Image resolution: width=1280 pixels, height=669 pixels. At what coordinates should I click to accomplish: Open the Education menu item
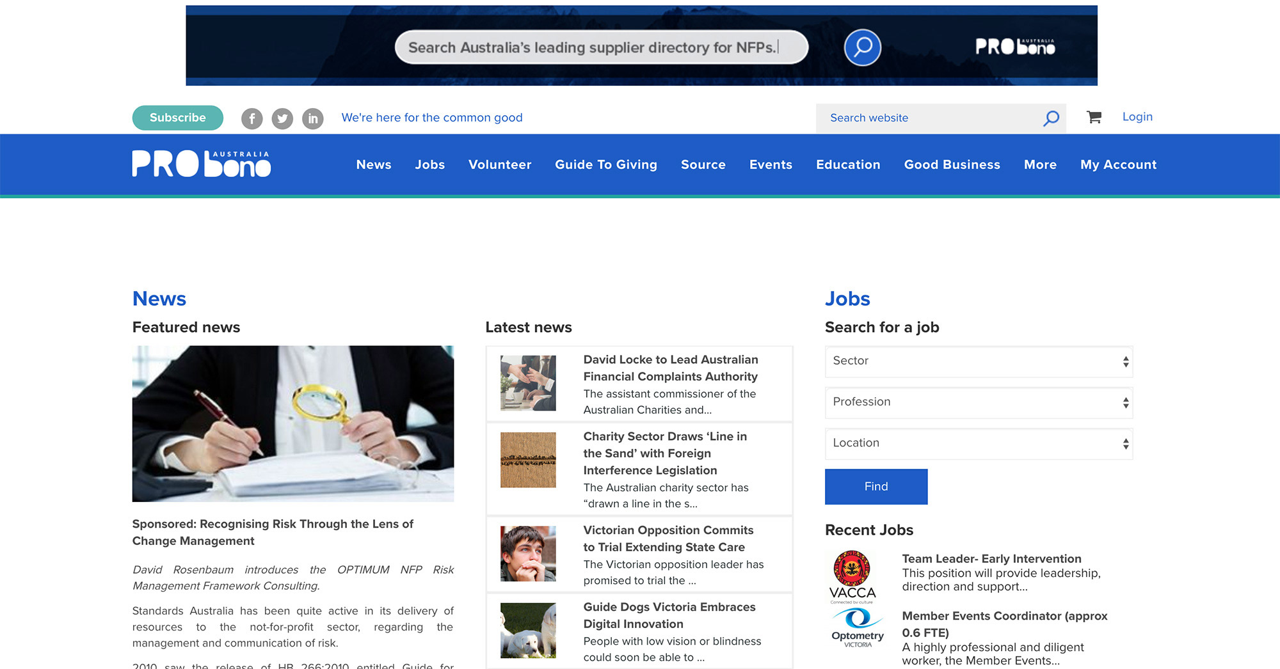click(848, 164)
